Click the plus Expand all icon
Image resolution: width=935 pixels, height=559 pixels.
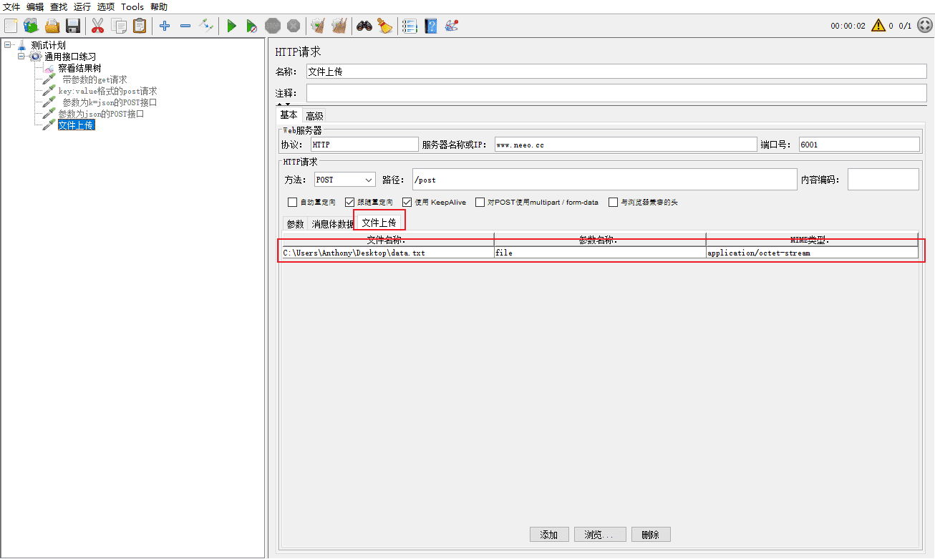(x=165, y=26)
